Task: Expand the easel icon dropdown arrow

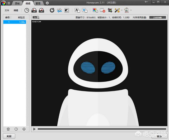Action: pos(131,10)
